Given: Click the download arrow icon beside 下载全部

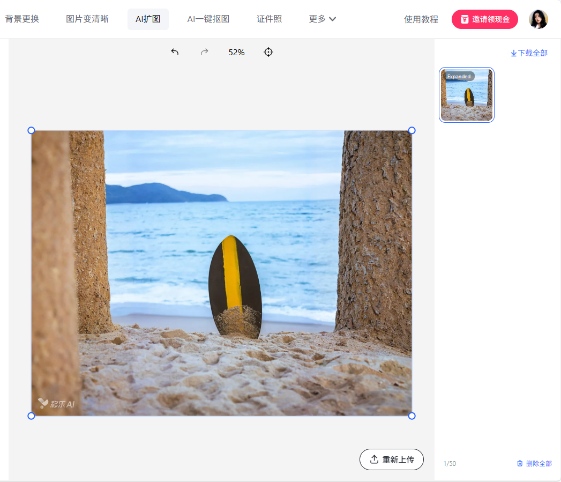Looking at the screenshot, I should [513, 53].
